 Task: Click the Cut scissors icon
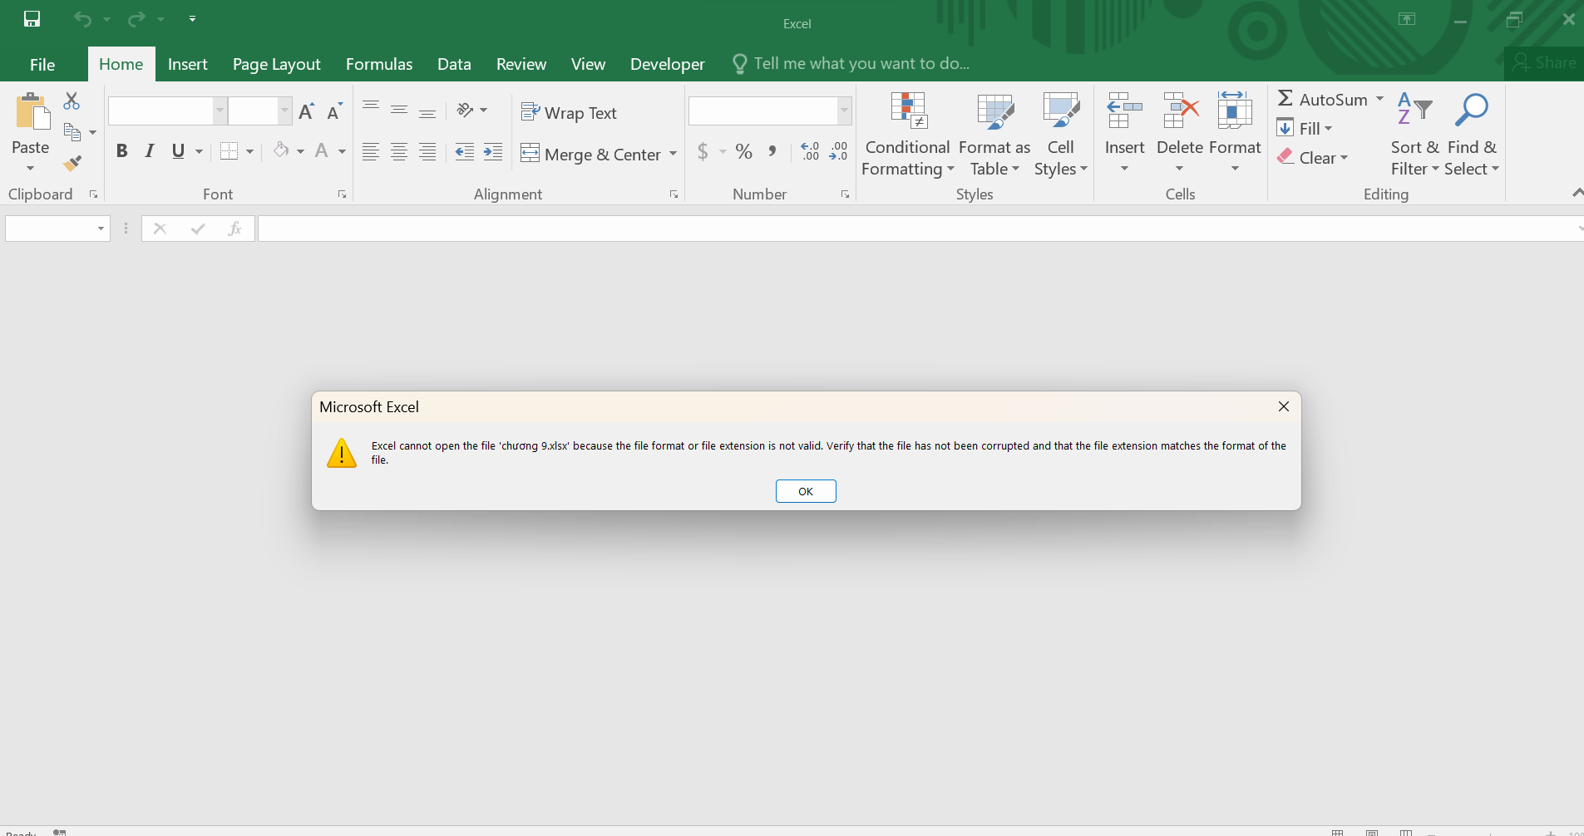[72, 101]
